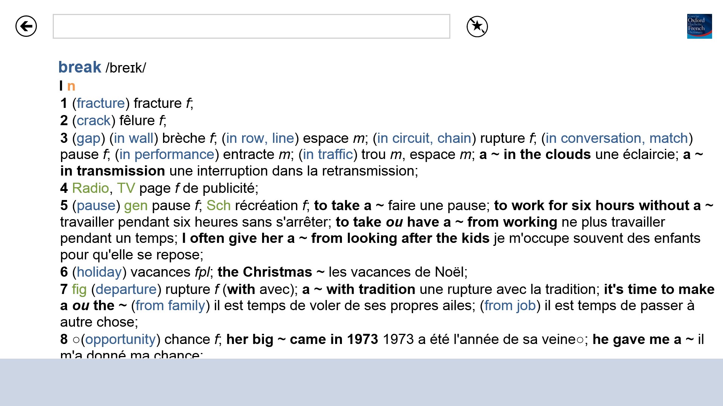The image size is (723, 406).
Task: Click the 'from job' link
Action: 510,305
